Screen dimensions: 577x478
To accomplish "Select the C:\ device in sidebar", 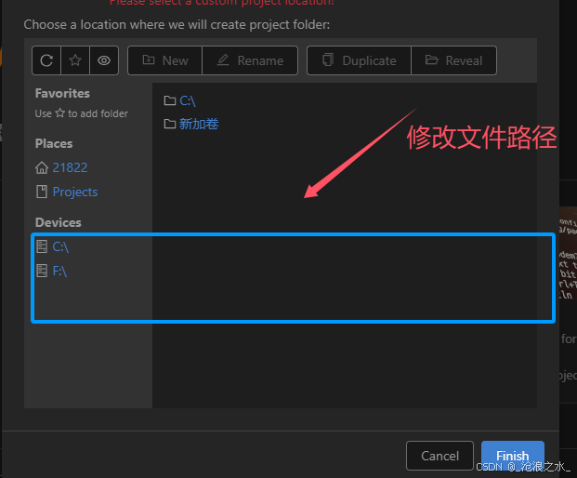I will click(60, 246).
